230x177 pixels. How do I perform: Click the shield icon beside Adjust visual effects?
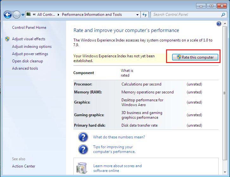point(7,39)
